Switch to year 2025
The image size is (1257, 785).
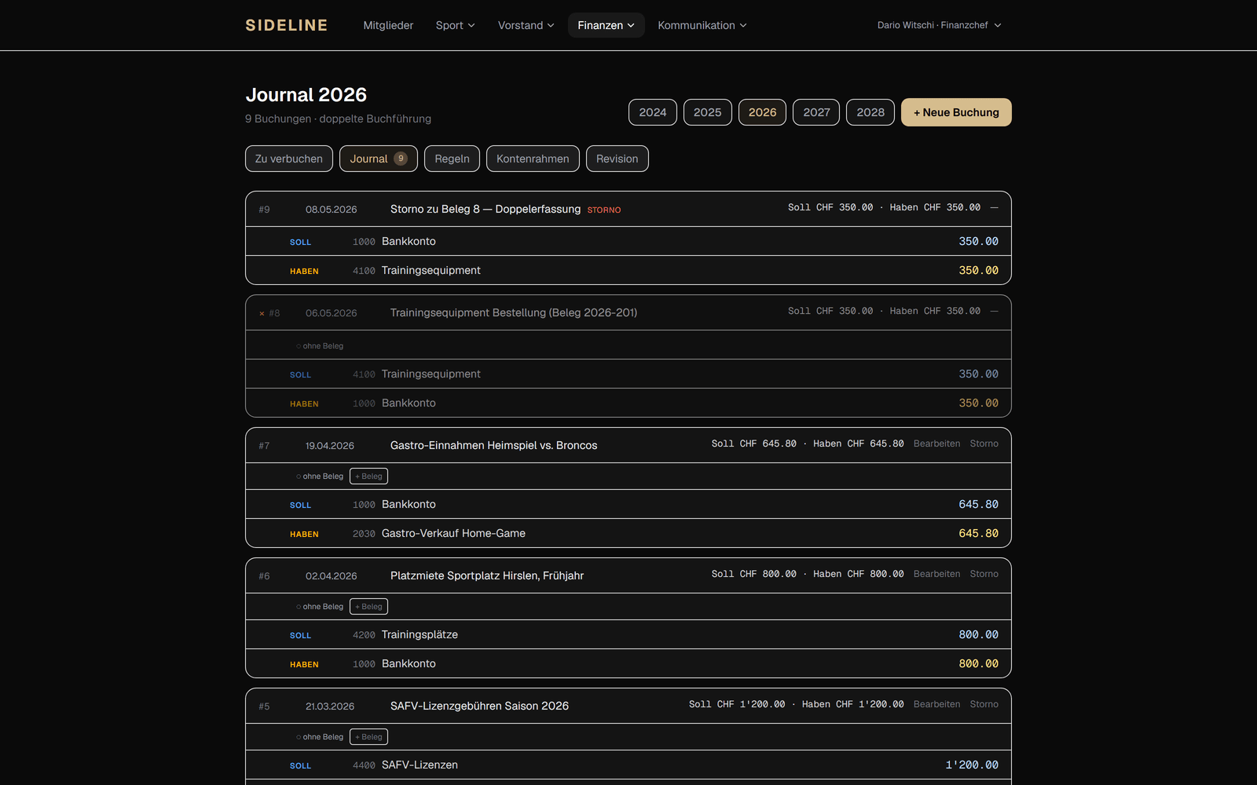click(708, 112)
